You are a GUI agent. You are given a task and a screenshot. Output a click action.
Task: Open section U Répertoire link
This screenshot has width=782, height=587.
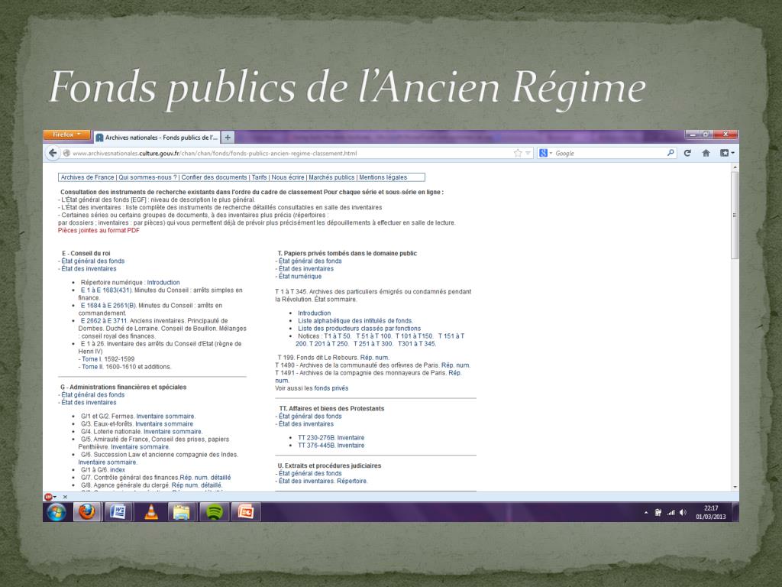click(351, 482)
